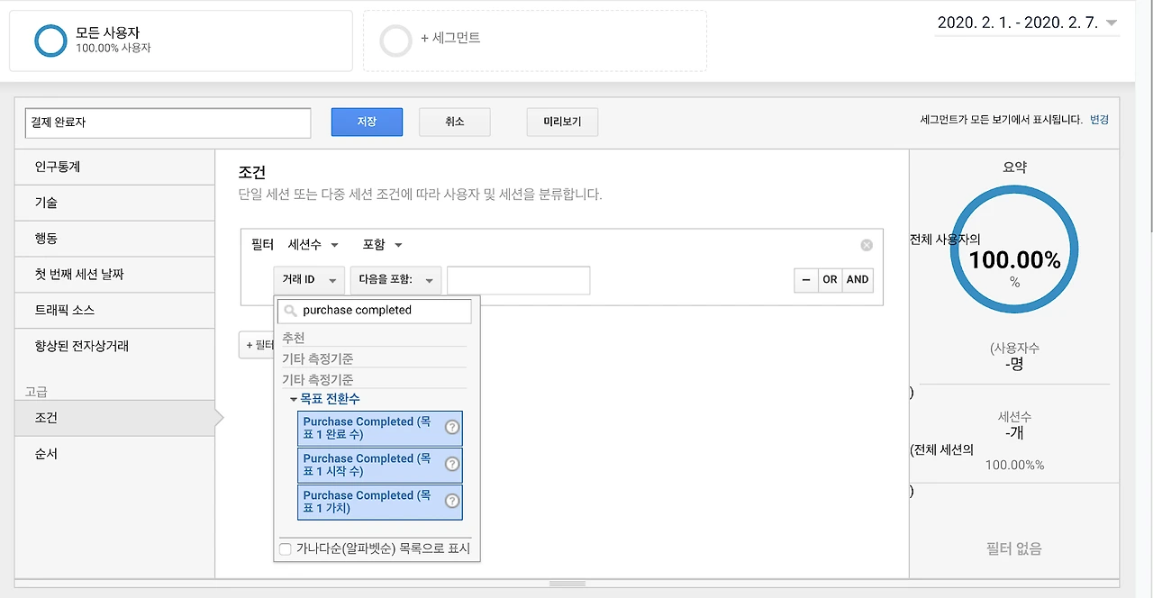Click the help icon for 목표 1 완료 수
The width and height of the screenshot is (1153, 598).
(452, 428)
